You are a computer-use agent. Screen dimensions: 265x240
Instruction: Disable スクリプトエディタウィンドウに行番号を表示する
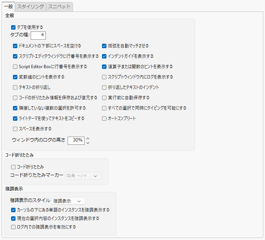pos(15,56)
